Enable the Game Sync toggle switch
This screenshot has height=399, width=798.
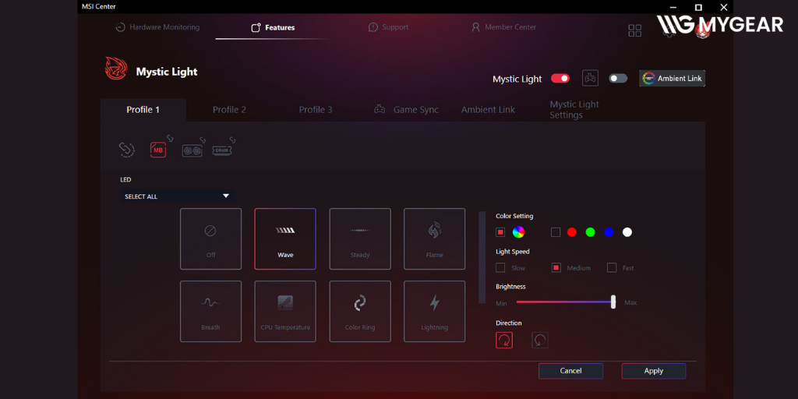[618, 78]
